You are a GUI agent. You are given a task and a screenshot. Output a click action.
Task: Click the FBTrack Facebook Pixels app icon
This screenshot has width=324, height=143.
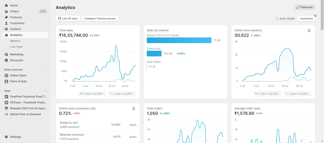[6, 103]
